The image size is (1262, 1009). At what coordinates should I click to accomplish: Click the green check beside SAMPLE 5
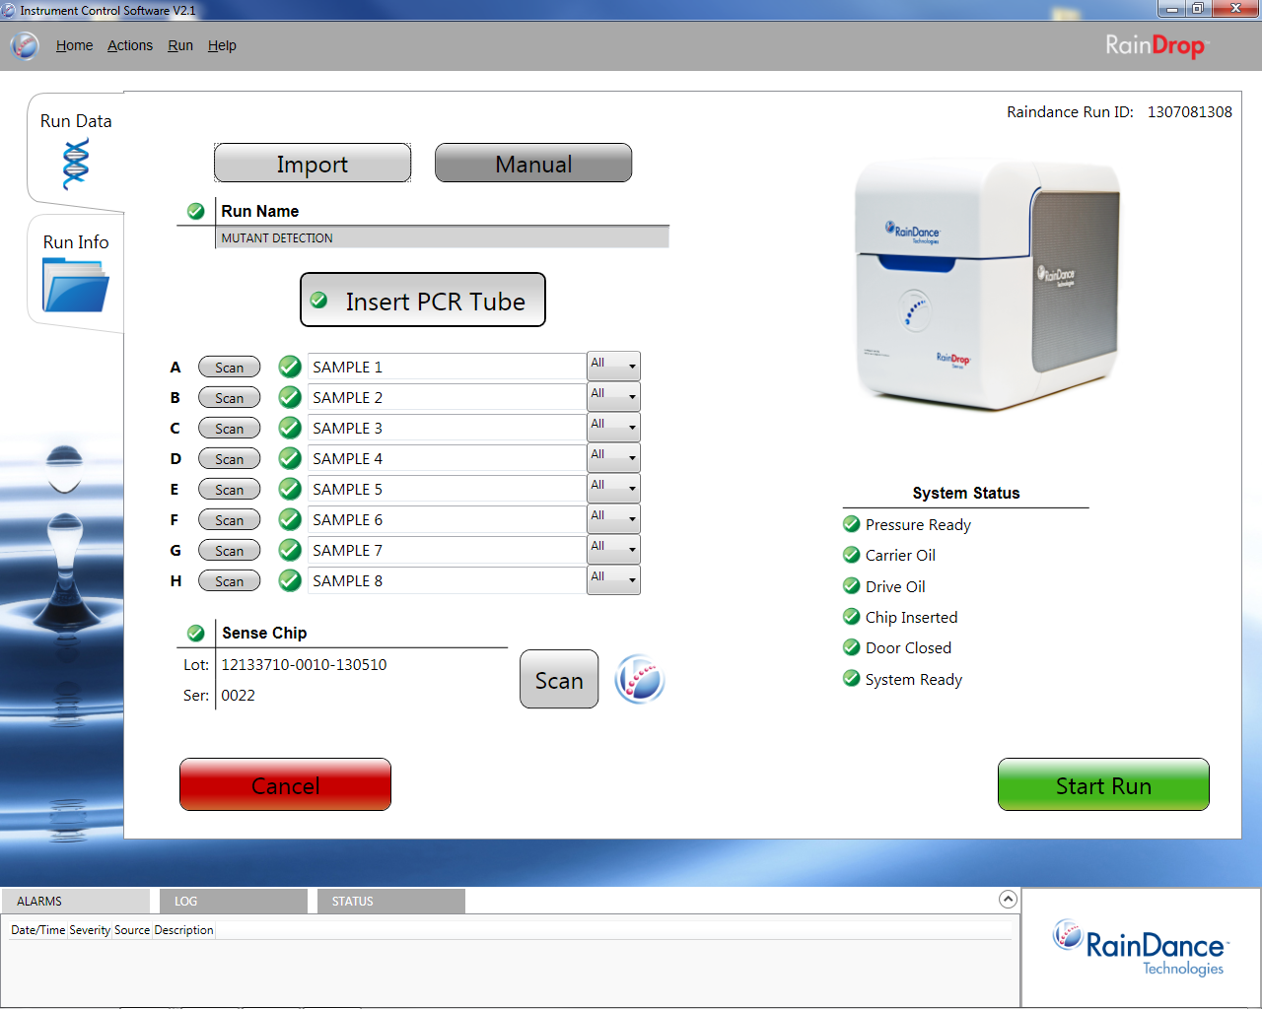pyautogui.click(x=290, y=489)
